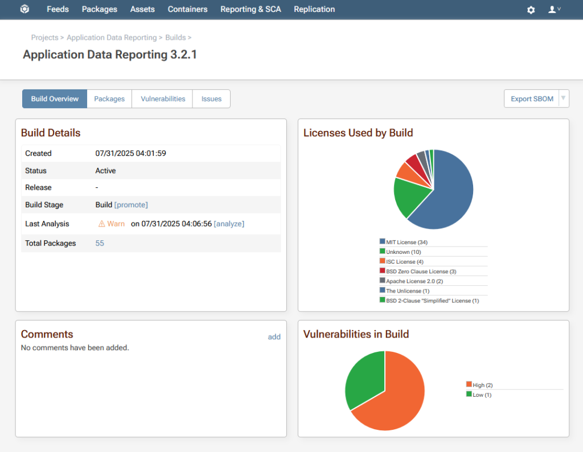Click the ProGet logo icon
The width and height of the screenshot is (583, 452).
[x=24, y=10]
